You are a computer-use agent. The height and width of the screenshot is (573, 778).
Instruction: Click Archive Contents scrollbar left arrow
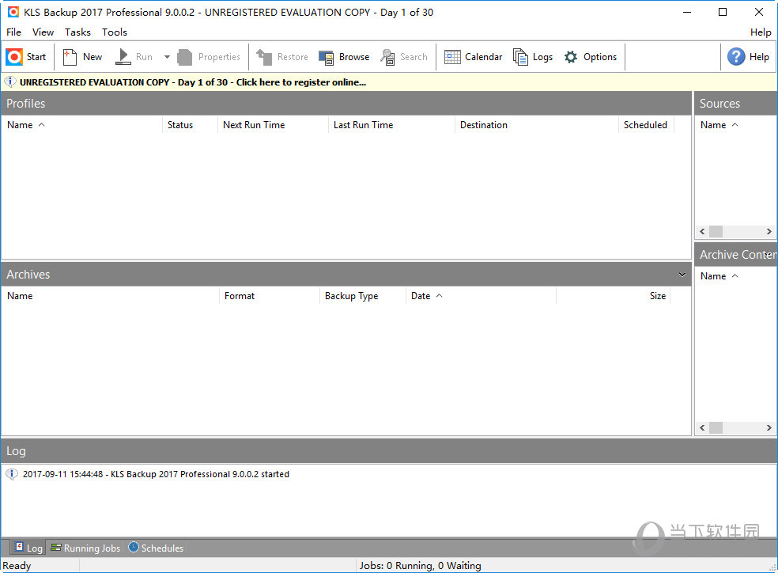702,427
